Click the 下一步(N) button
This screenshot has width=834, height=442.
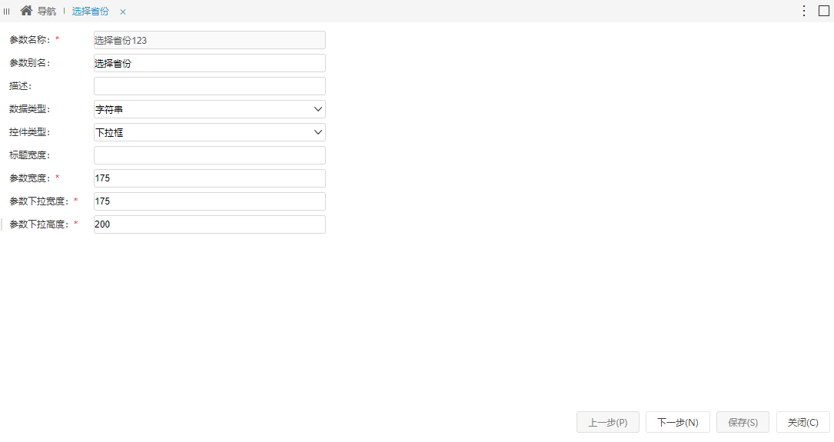coord(678,422)
